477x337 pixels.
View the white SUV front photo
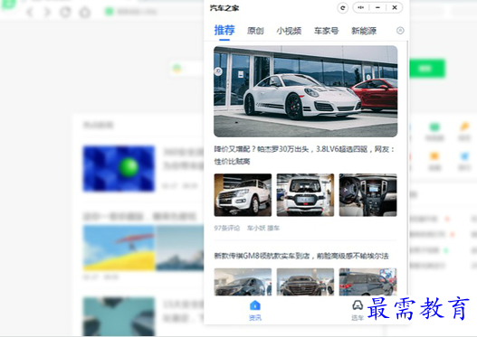(x=243, y=195)
